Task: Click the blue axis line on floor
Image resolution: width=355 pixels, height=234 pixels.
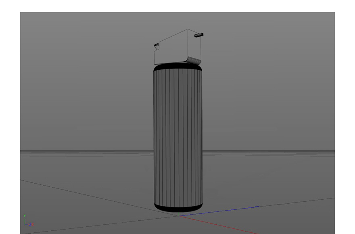Action: 226,210
